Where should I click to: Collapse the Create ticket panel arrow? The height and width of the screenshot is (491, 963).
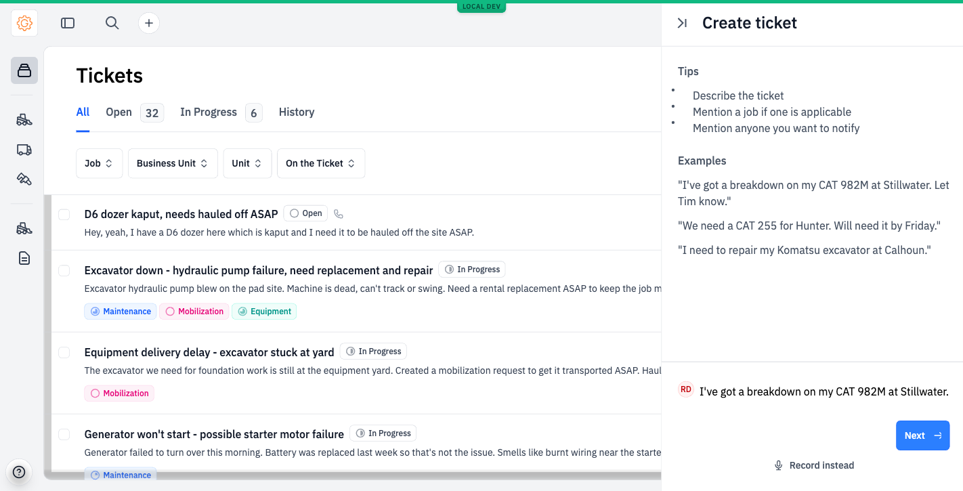coord(683,23)
